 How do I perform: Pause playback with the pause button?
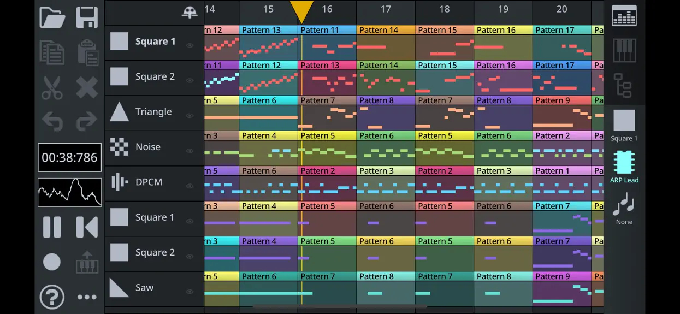point(52,227)
